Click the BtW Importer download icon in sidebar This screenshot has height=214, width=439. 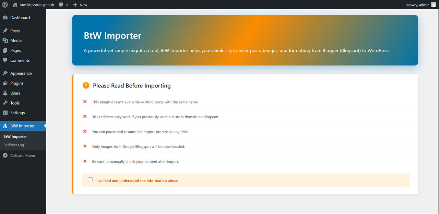point(5,126)
